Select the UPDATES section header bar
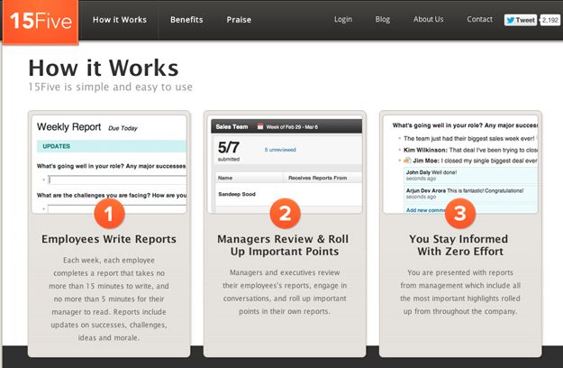Image resolution: width=563 pixels, height=368 pixels. 112,146
